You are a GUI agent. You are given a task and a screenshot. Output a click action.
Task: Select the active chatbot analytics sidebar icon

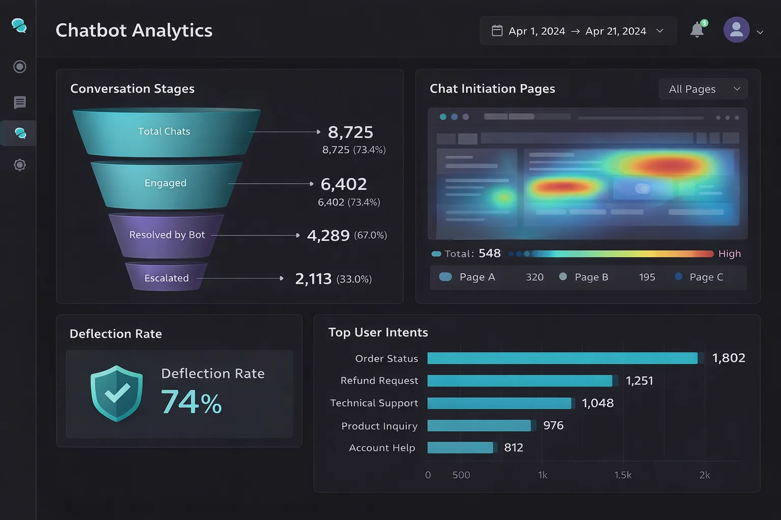point(20,133)
